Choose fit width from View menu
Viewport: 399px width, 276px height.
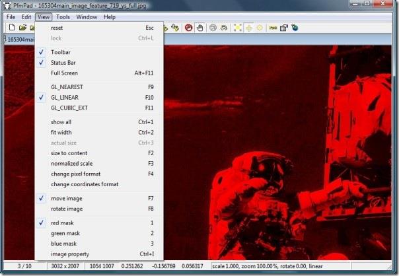point(61,133)
